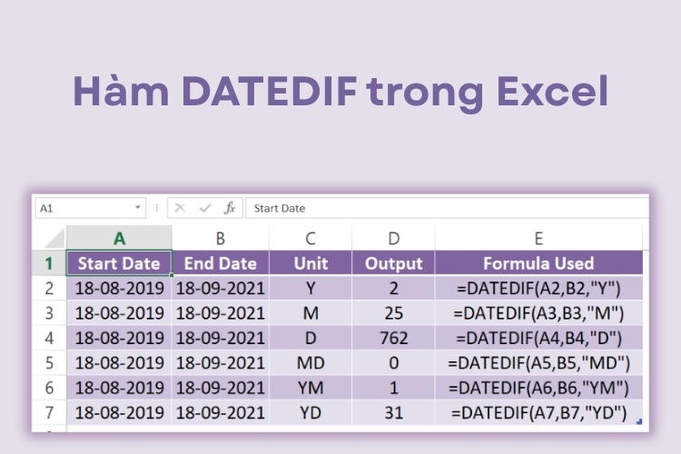The height and width of the screenshot is (454, 681).
Task: Select row 7 header
Action: (x=49, y=413)
